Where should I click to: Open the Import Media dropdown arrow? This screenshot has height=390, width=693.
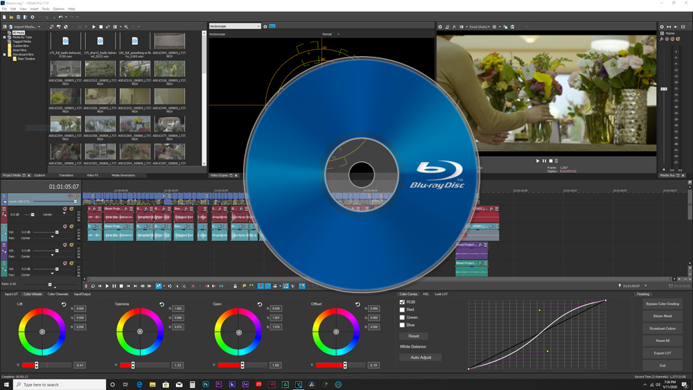coord(39,27)
